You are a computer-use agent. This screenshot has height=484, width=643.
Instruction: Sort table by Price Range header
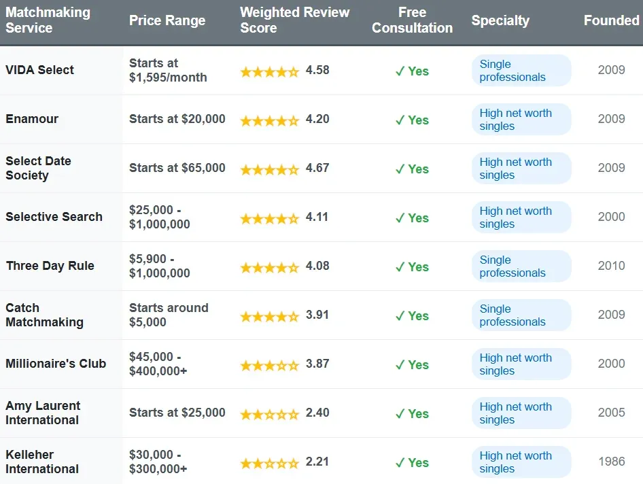point(167,20)
